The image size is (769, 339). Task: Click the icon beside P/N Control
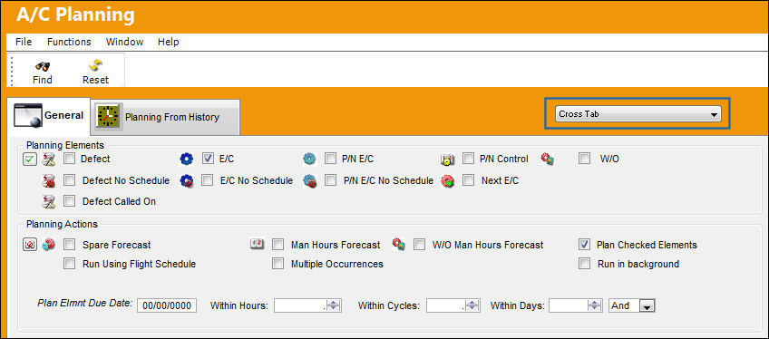pyautogui.click(x=447, y=159)
